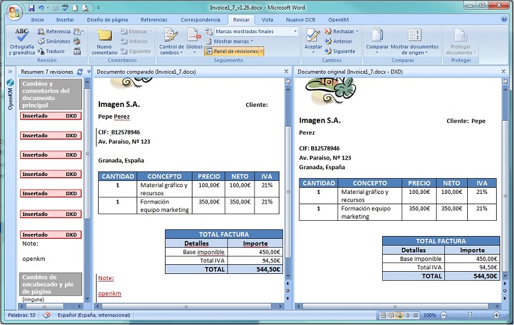Viewport: 514px width, 325px height.
Task: Click Rechazar change button
Action: click(339, 32)
